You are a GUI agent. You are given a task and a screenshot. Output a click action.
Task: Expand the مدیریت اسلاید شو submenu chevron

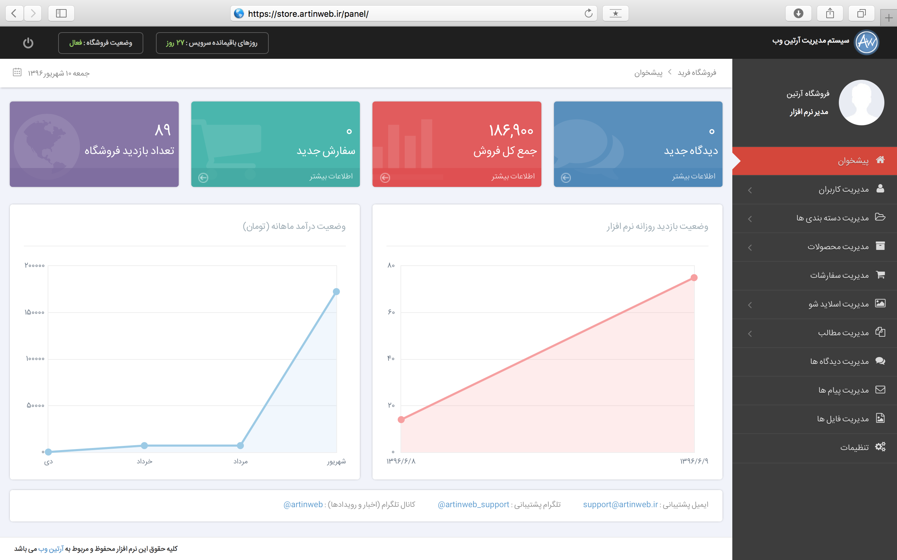click(750, 305)
